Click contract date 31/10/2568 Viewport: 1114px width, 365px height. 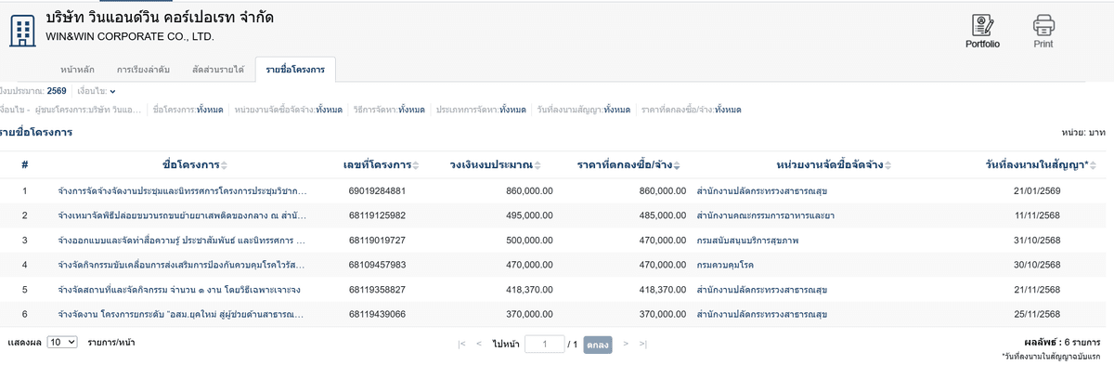[1037, 240]
